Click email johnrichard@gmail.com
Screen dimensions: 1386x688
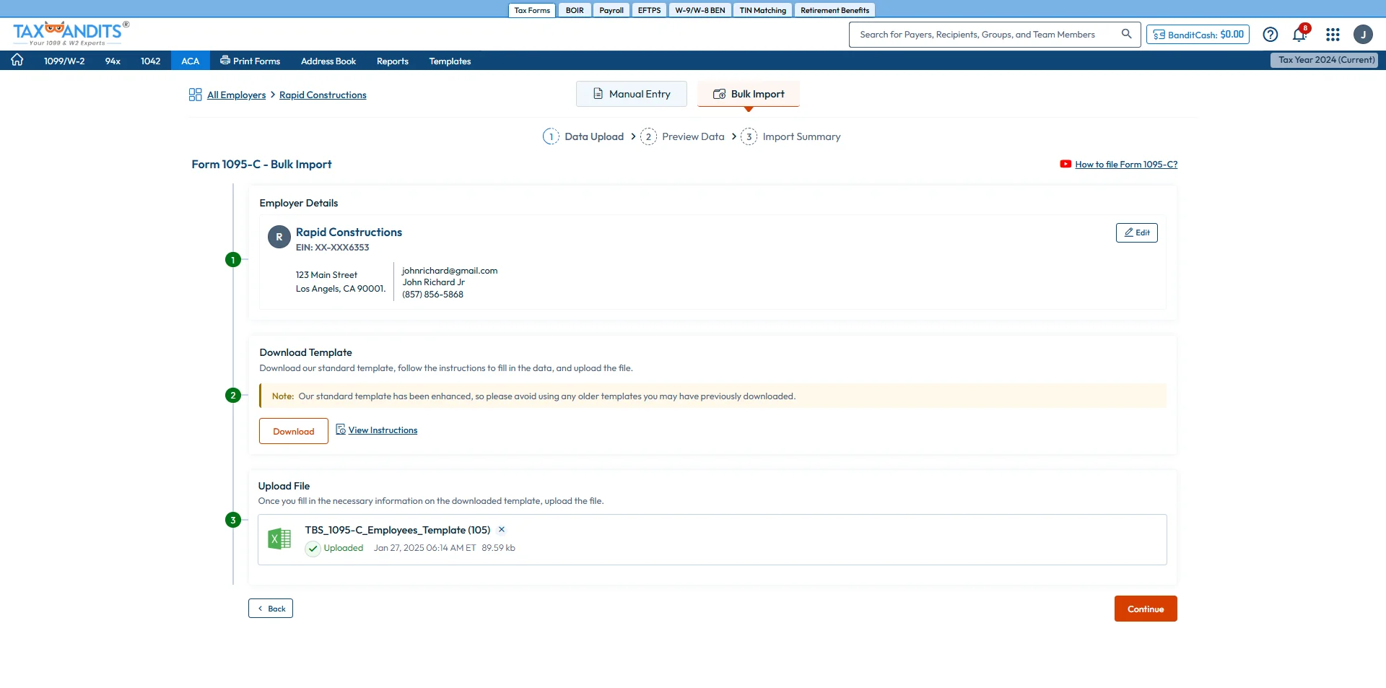tap(450, 271)
